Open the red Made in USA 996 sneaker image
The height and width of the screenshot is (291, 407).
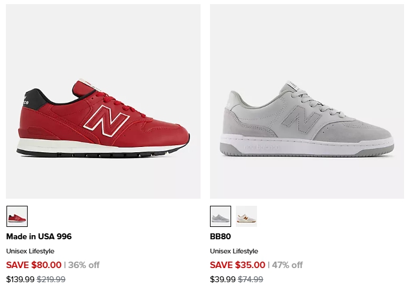coord(103,101)
